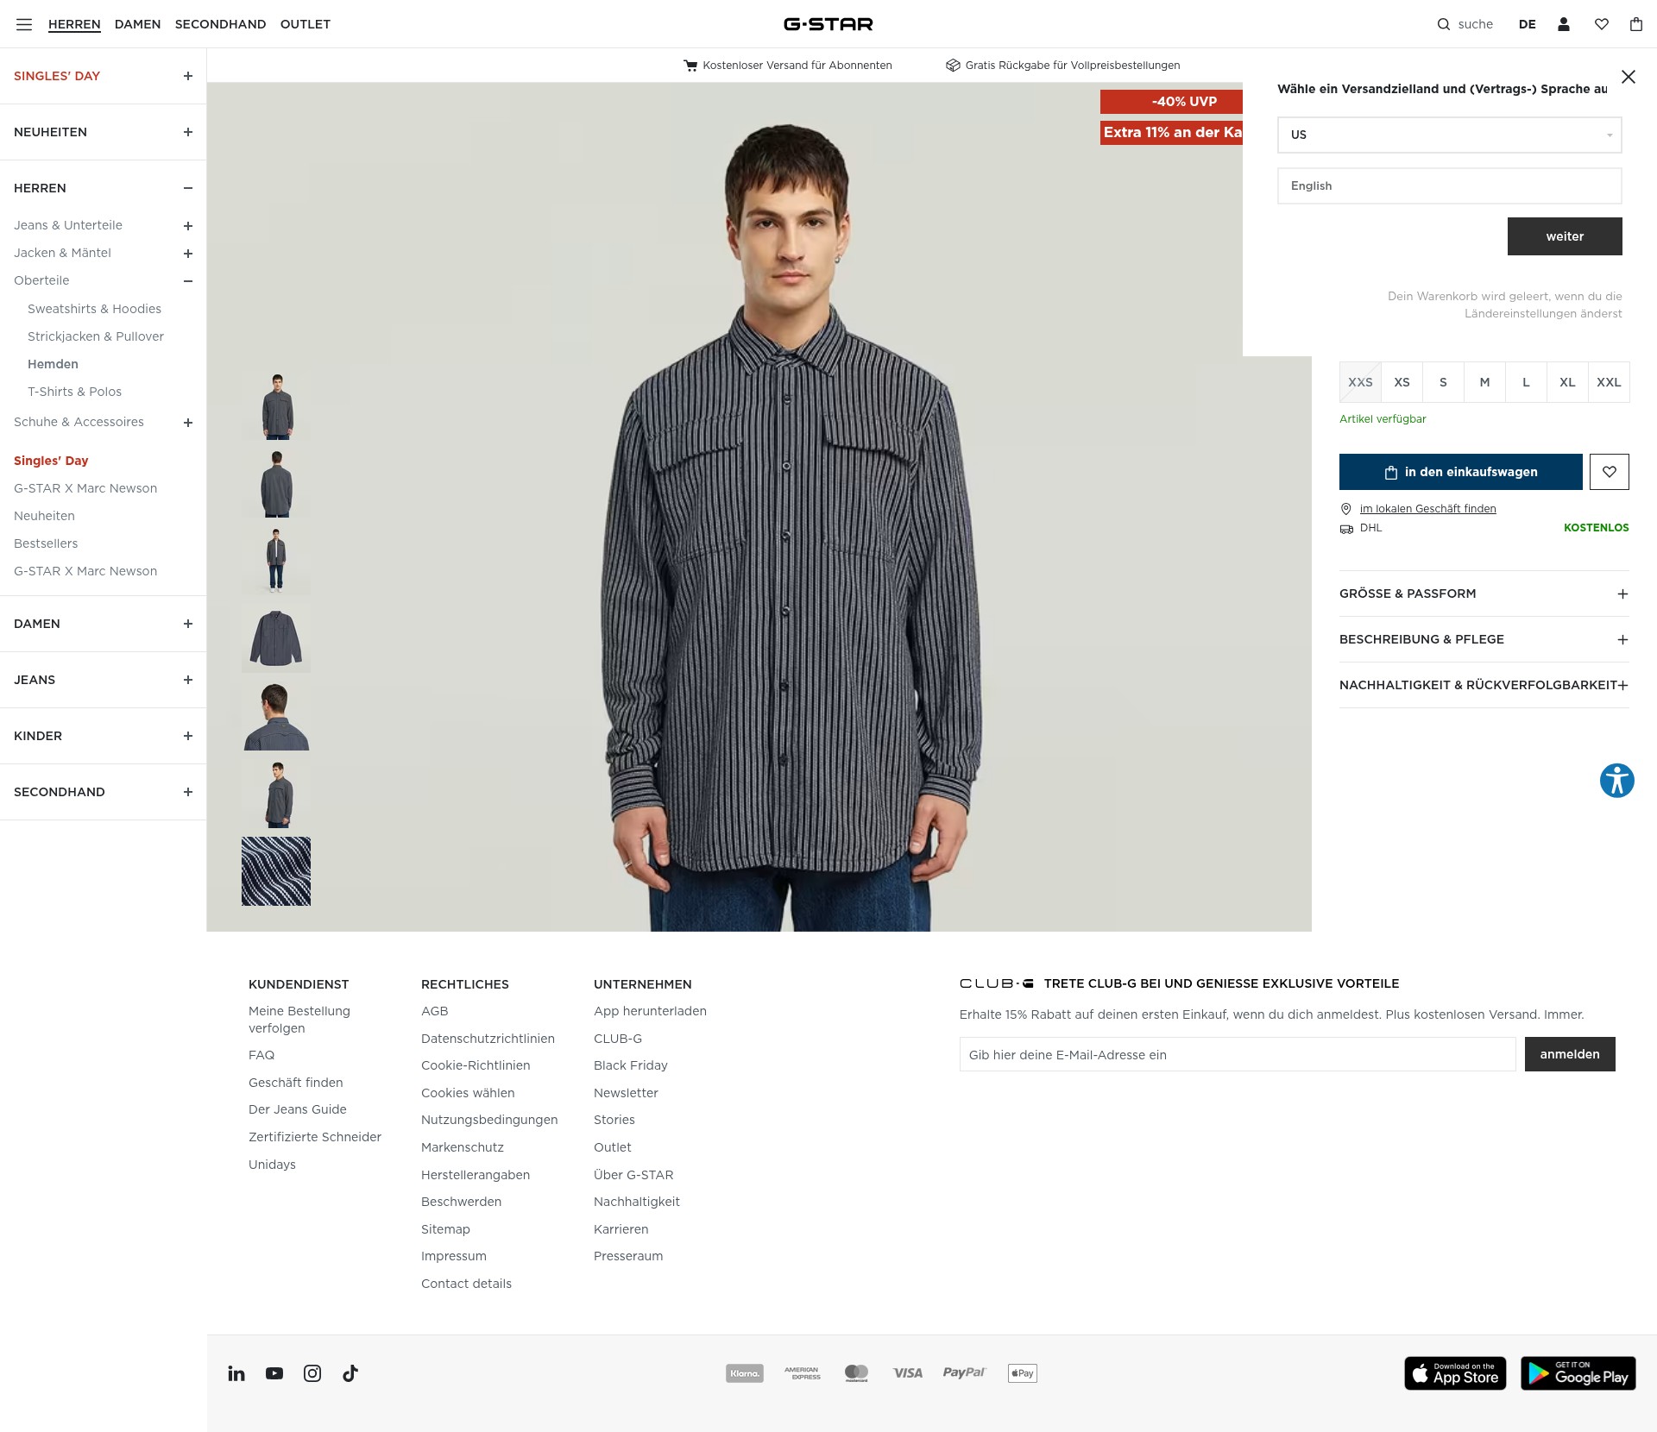Open the shopping bag icon
Screen dimensions: 1657x1432
(x=1635, y=24)
